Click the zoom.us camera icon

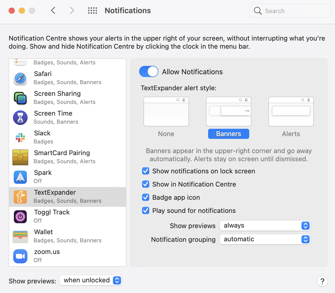click(x=20, y=256)
